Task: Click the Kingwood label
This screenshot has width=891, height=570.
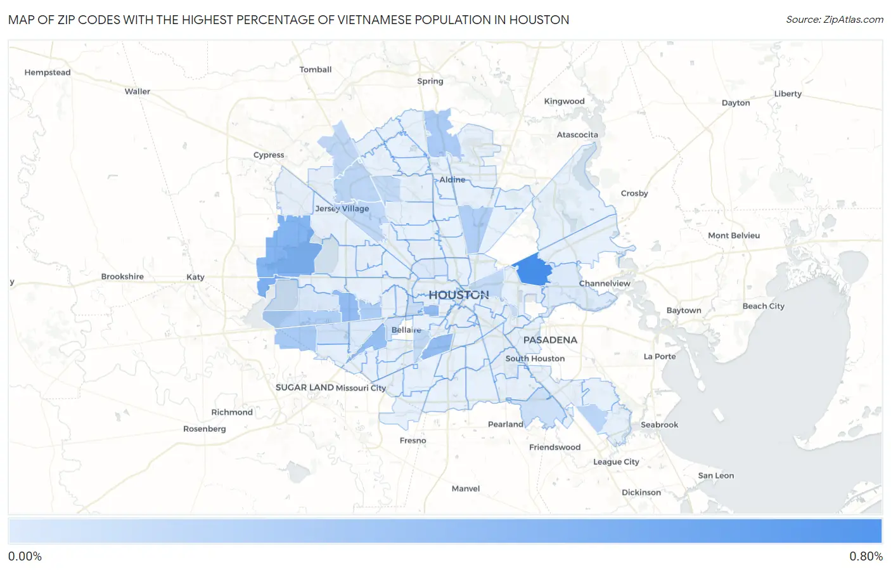Action: tap(564, 101)
